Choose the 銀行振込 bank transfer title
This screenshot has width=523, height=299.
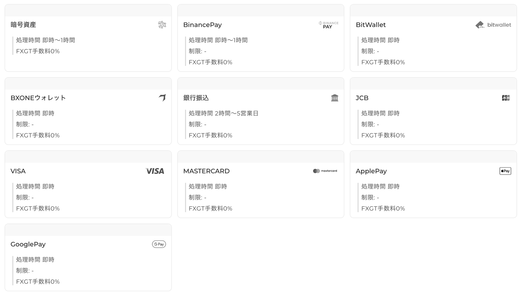pos(196,98)
